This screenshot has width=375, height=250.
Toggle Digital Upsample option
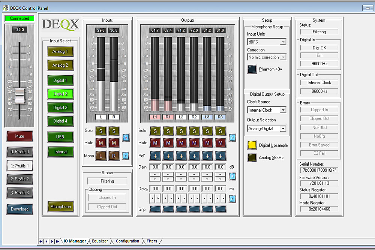(252, 145)
